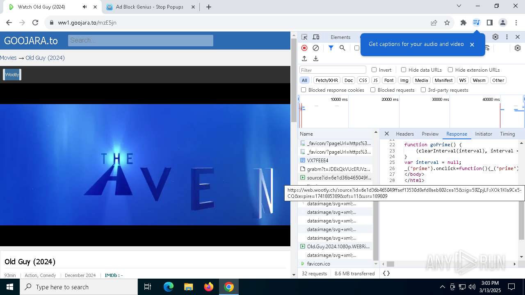Screen dimensions: 525x295
Task: Click the page vertical scrollbar thumb
Action: tap(293, 80)
